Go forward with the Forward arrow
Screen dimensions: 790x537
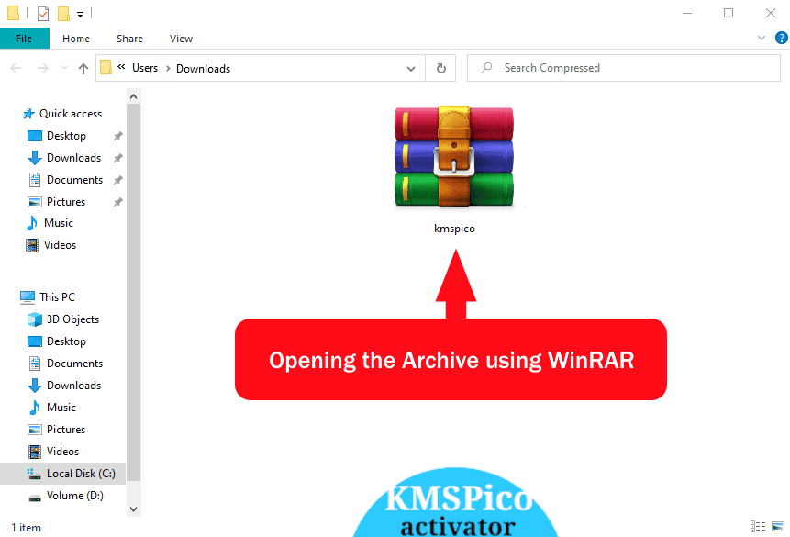(x=43, y=68)
